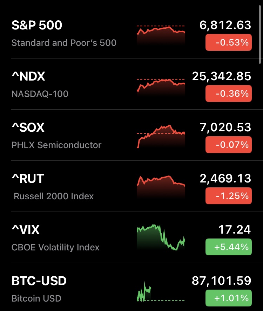Open the ^SOX sparkline chart
This screenshot has width=263, height=311.
(x=161, y=137)
